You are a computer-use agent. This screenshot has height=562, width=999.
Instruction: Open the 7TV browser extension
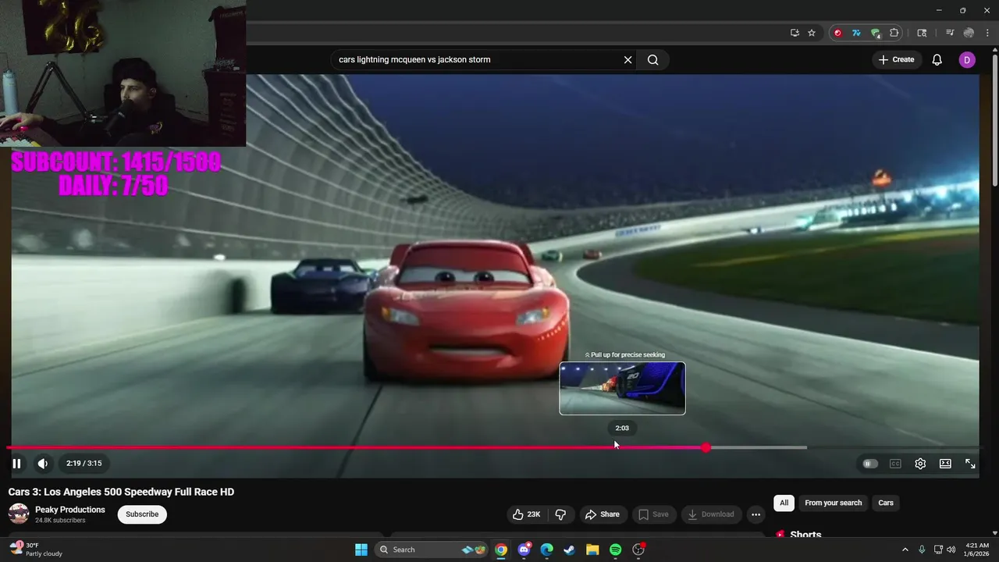click(856, 33)
